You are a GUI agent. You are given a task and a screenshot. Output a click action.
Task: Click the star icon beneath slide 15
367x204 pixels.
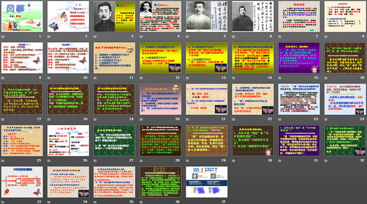tap(280, 78)
